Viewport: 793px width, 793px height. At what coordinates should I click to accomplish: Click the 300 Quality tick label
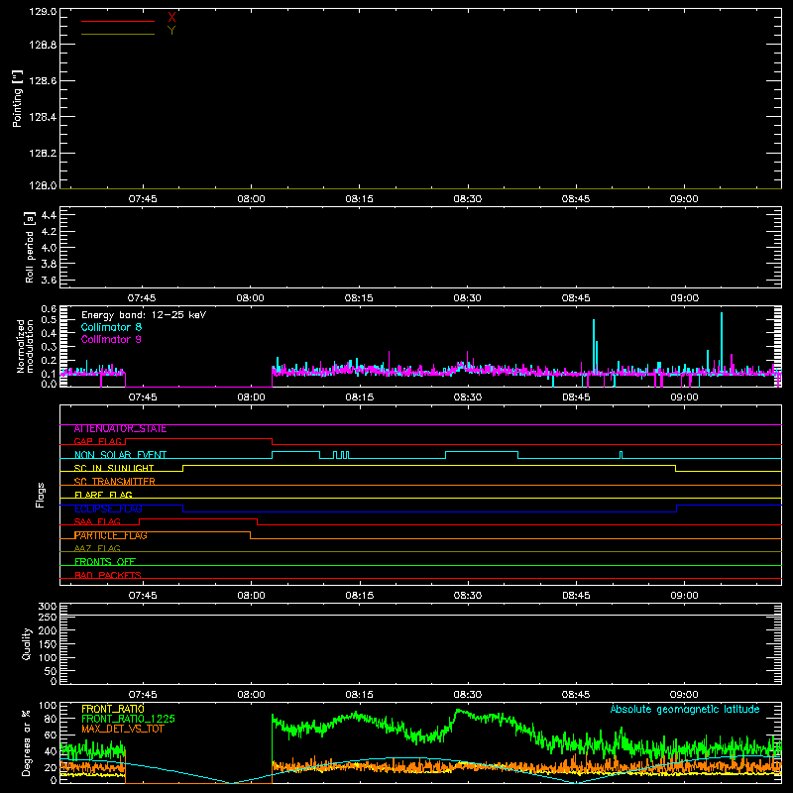coord(48,607)
